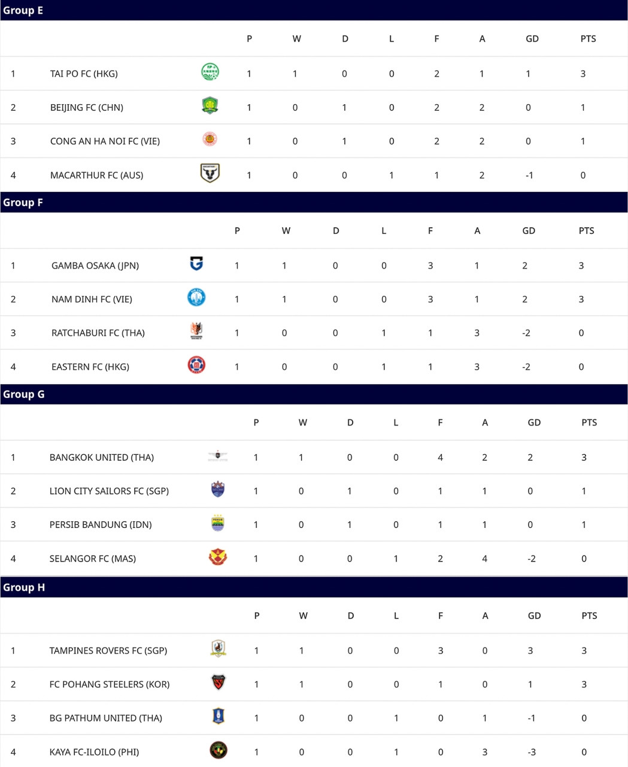Click the Nam Dinh FC round logo
The height and width of the screenshot is (767, 628).
(x=196, y=297)
